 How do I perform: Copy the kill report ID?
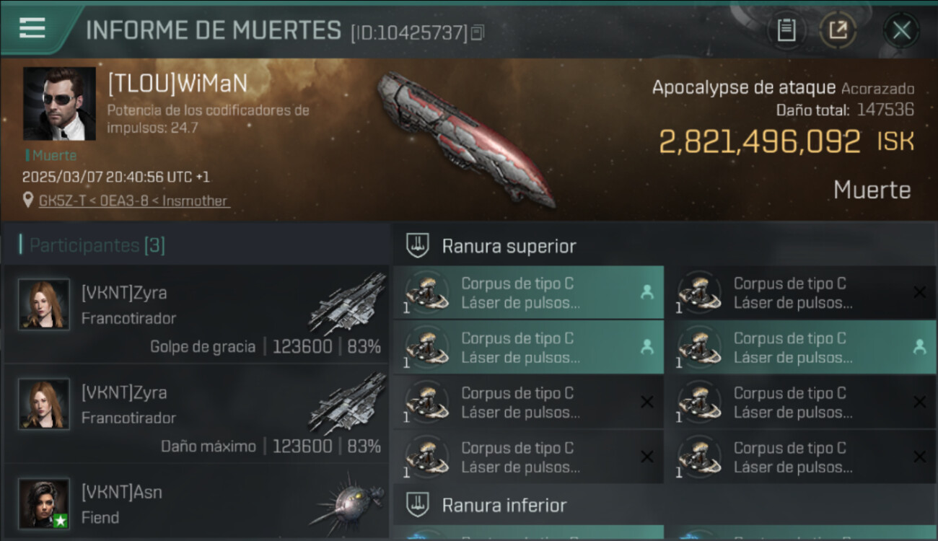coord(477,32)
